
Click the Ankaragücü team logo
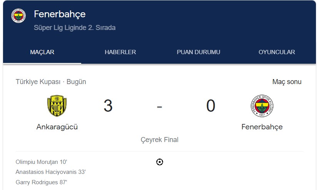point(57,106)
